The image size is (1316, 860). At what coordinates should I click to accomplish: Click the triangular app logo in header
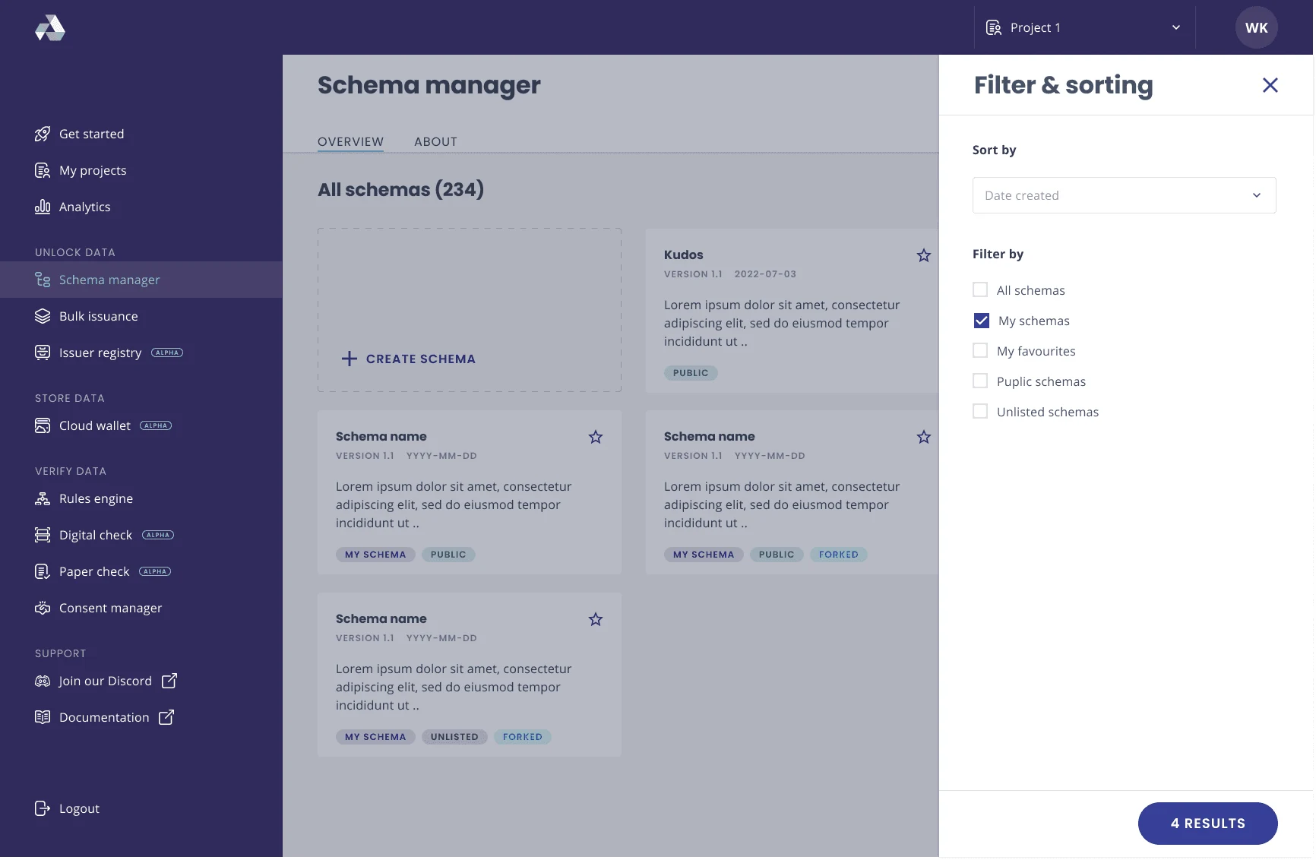pos(50,28)
